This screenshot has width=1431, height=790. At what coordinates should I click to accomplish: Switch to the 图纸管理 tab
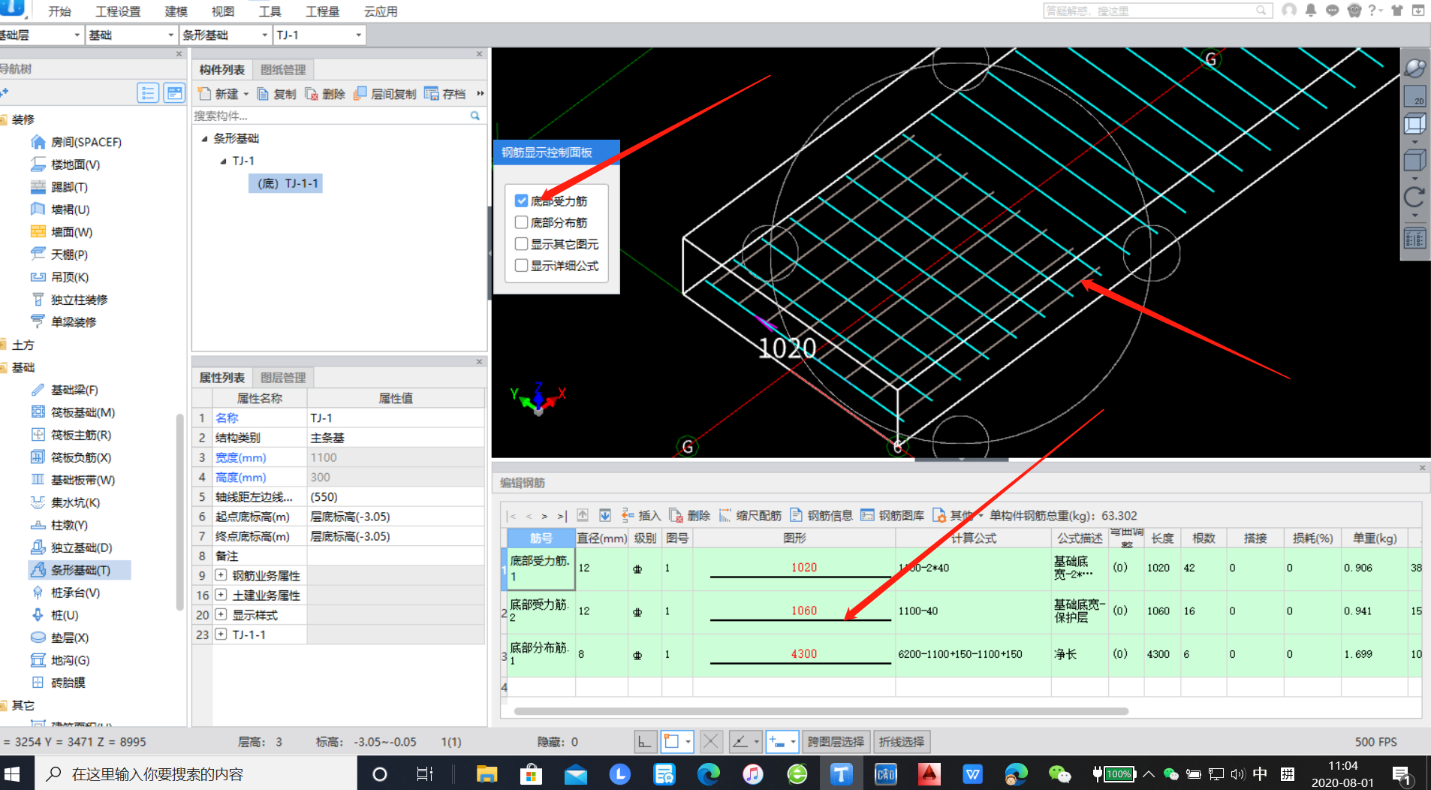pyautogui.click(x=283, y=70)
